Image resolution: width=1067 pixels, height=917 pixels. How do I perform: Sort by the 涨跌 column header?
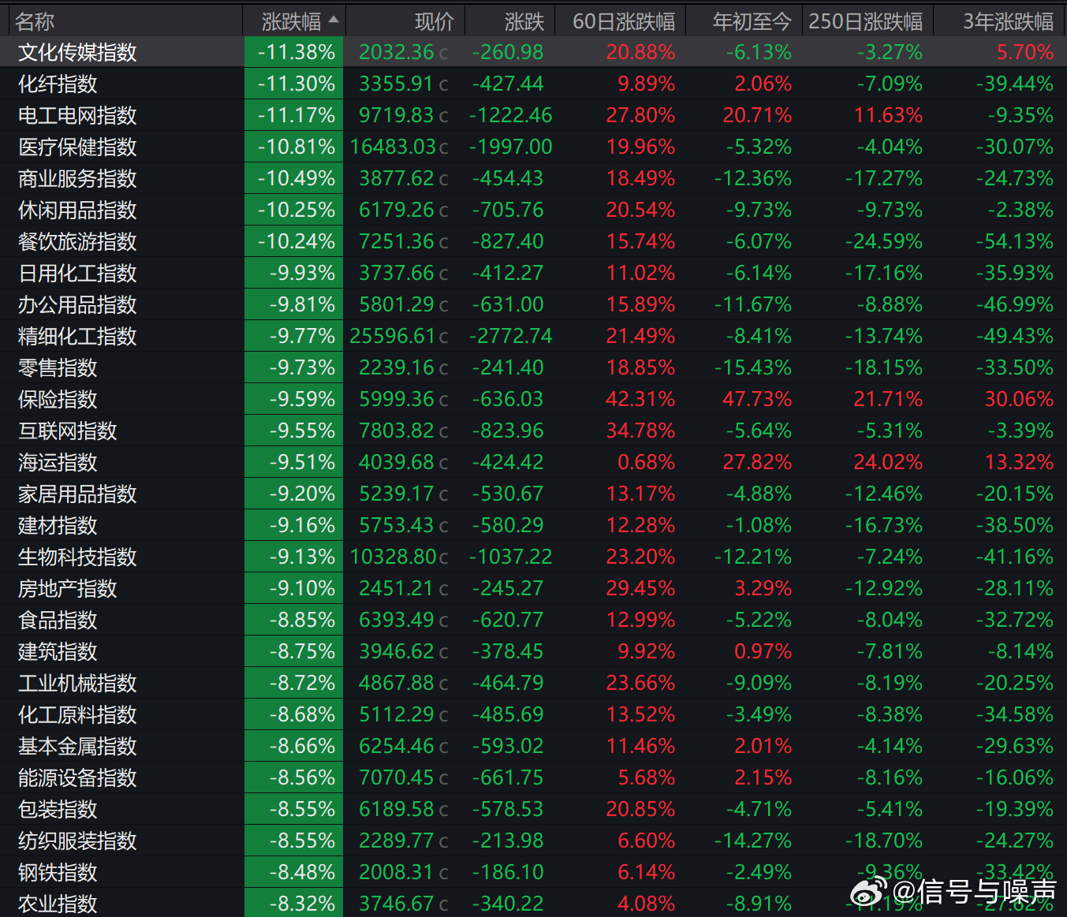524,21
